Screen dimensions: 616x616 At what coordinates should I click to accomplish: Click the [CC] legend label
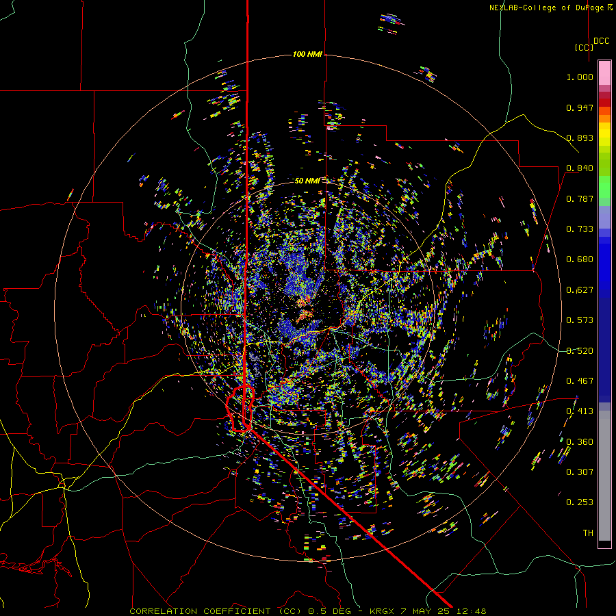[584, 47]
